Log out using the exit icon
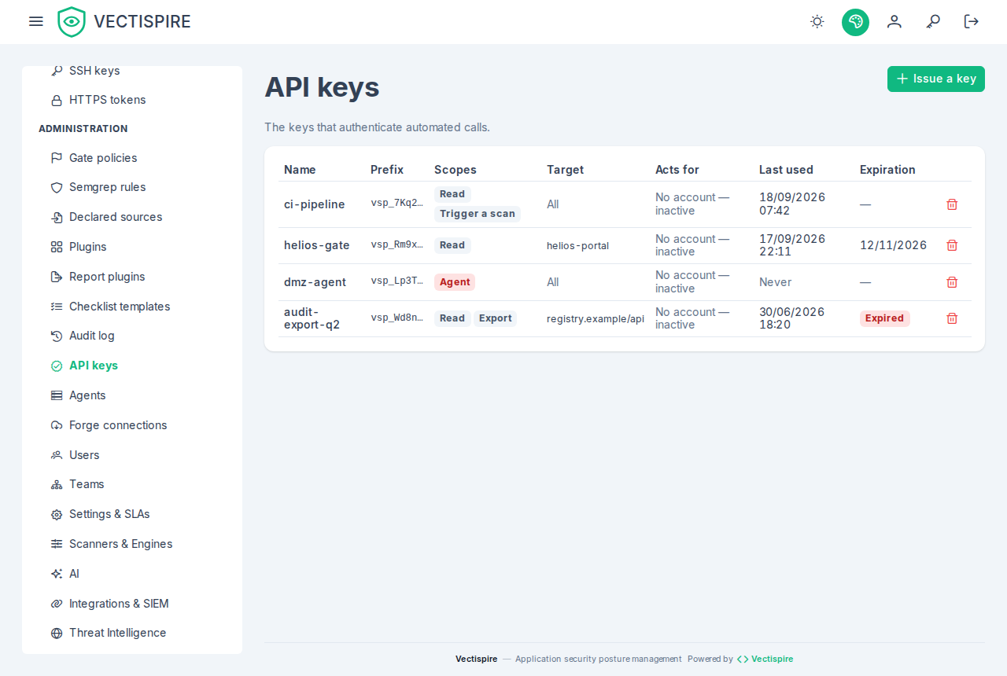 point(972,21)
